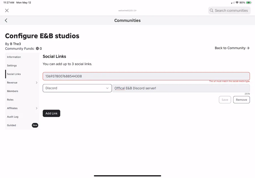Tap the search magnifier icon
Screen dimensions: 255x178
[x=211, y=10]
